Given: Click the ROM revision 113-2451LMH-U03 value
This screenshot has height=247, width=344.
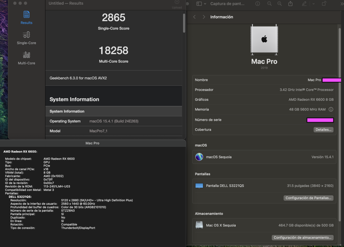Looking at the screenshot, I should coord(57,186).
